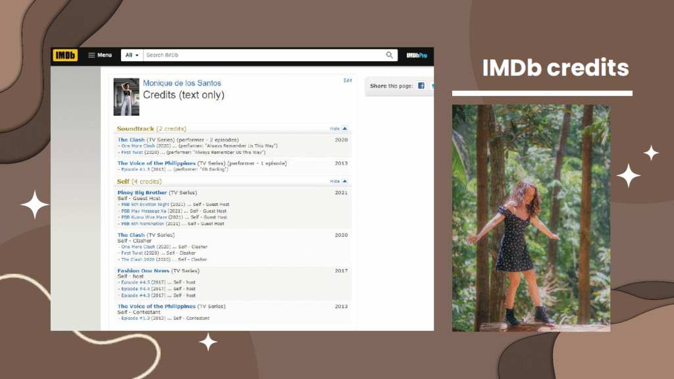Click the IMDb logo
Viewport: 674px width, 379px height.
click(65, 55)
